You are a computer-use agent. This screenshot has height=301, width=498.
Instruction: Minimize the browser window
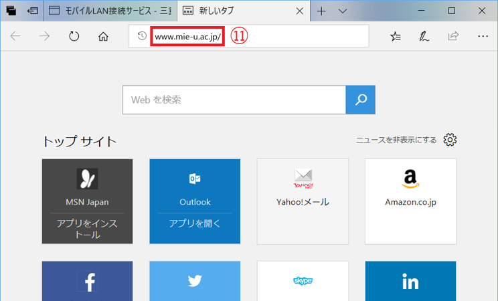point(421,11)
